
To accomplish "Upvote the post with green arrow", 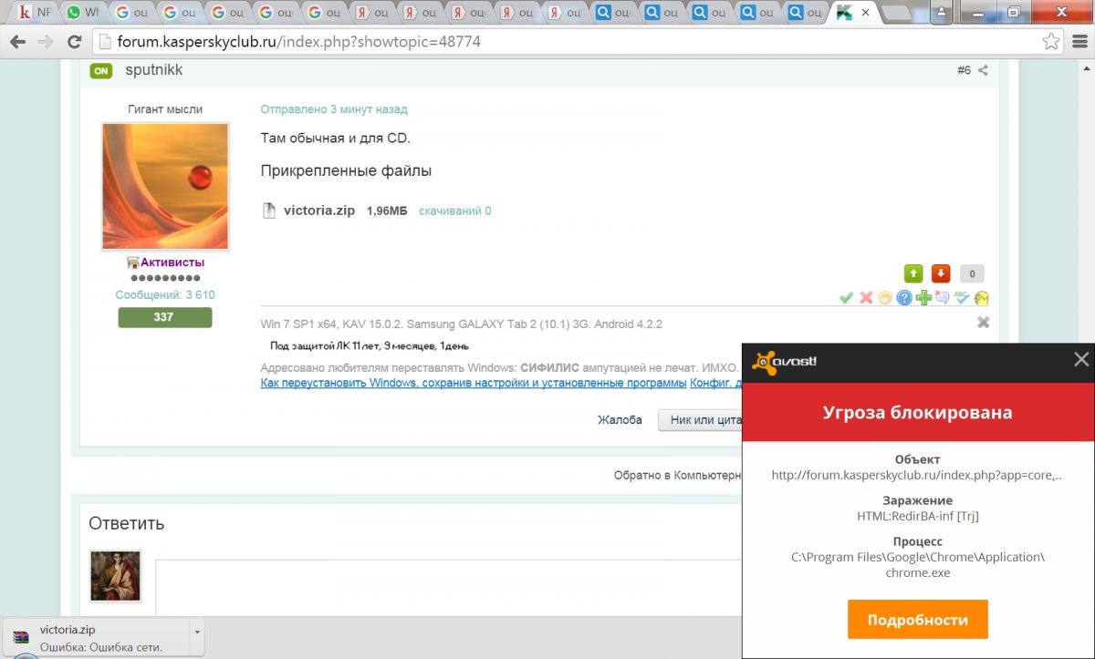I will coord(913,273).
